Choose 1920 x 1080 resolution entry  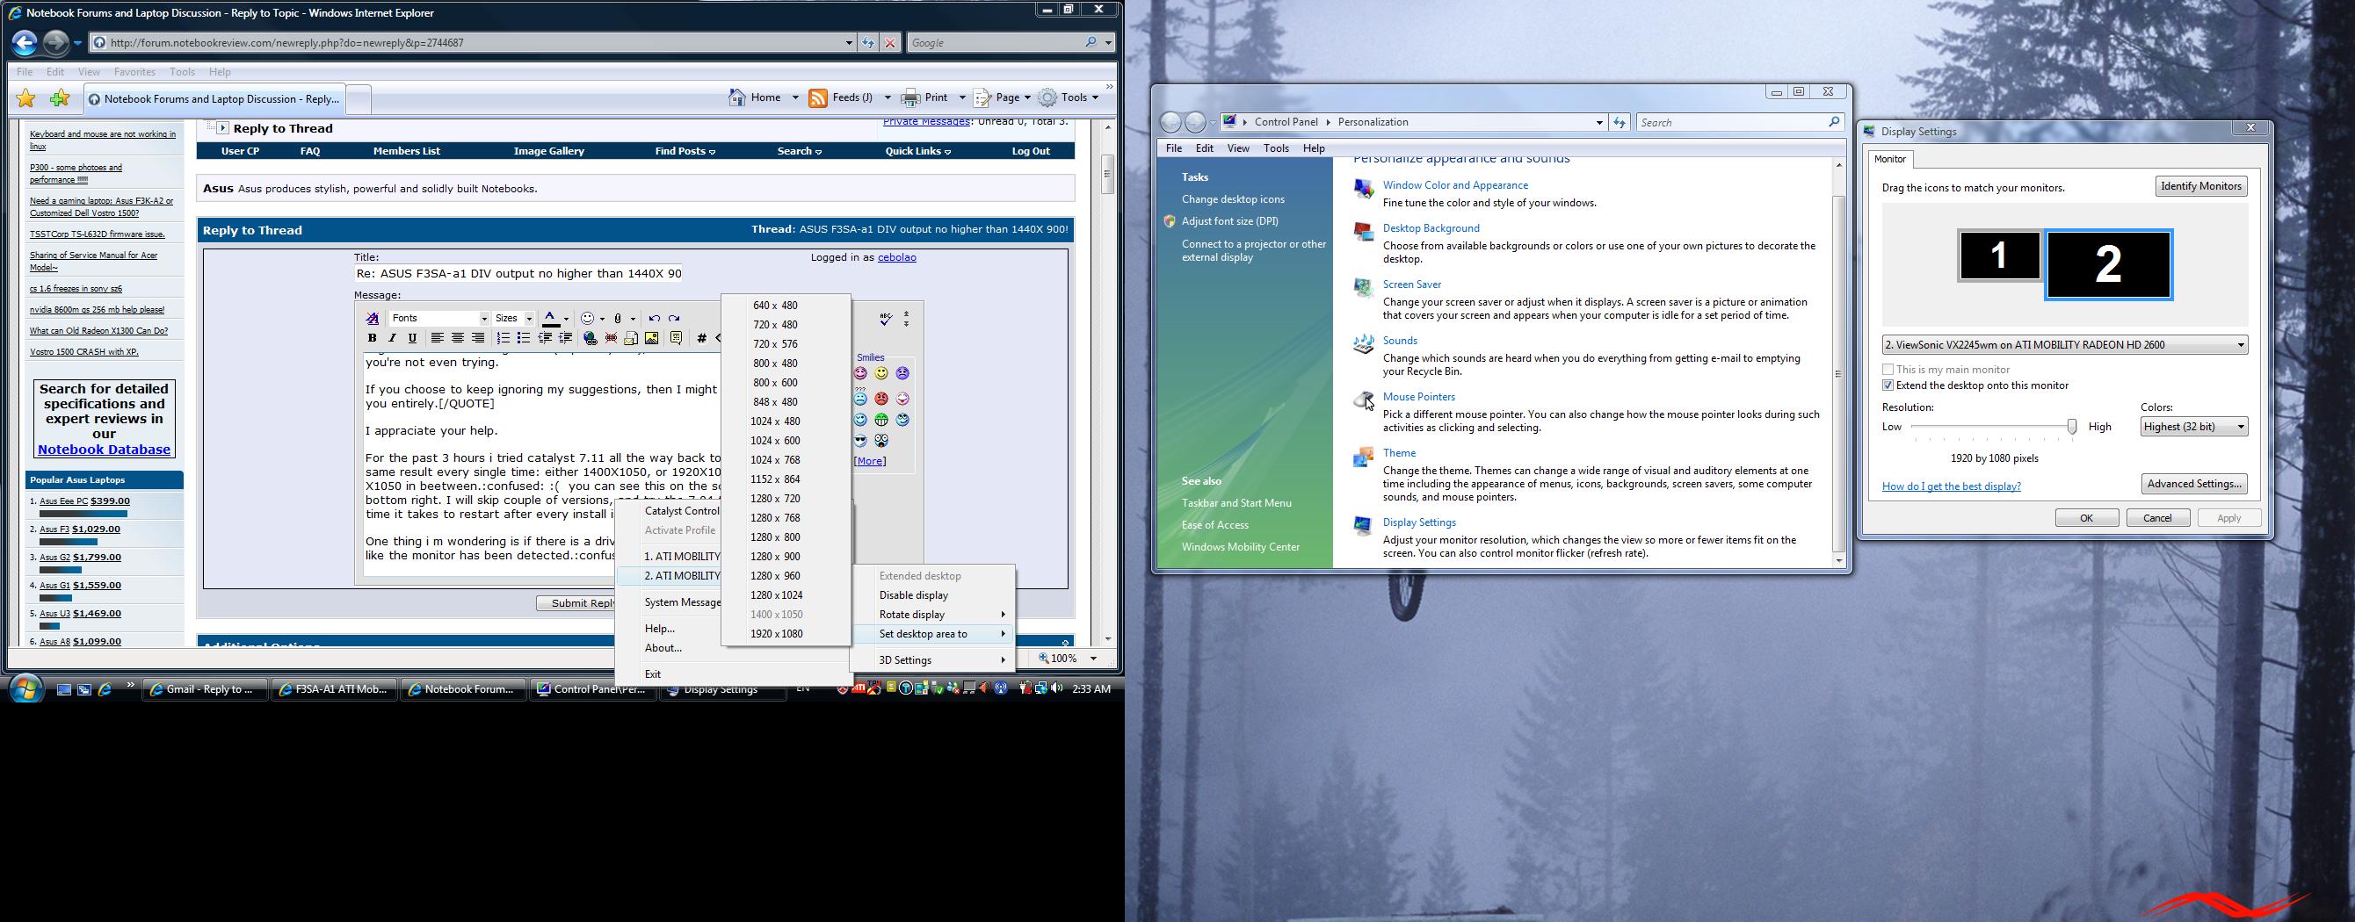point(776,633)
